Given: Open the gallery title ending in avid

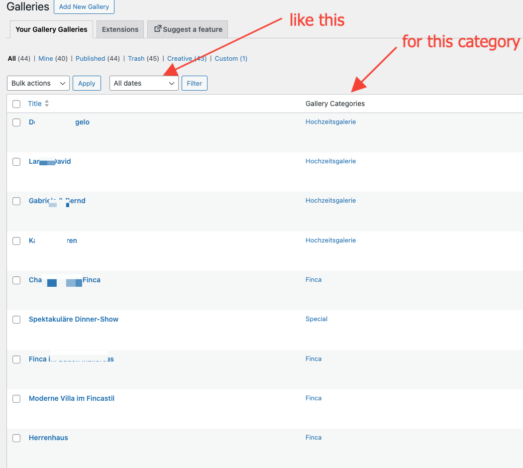Looking at the screenshot, I should (x=50, y=161).
